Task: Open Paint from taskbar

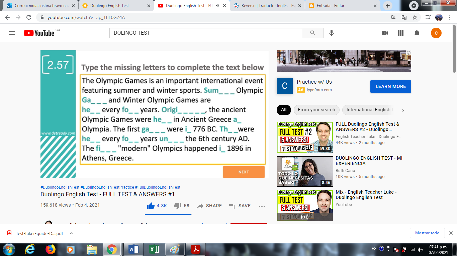Action: (175, 249)
